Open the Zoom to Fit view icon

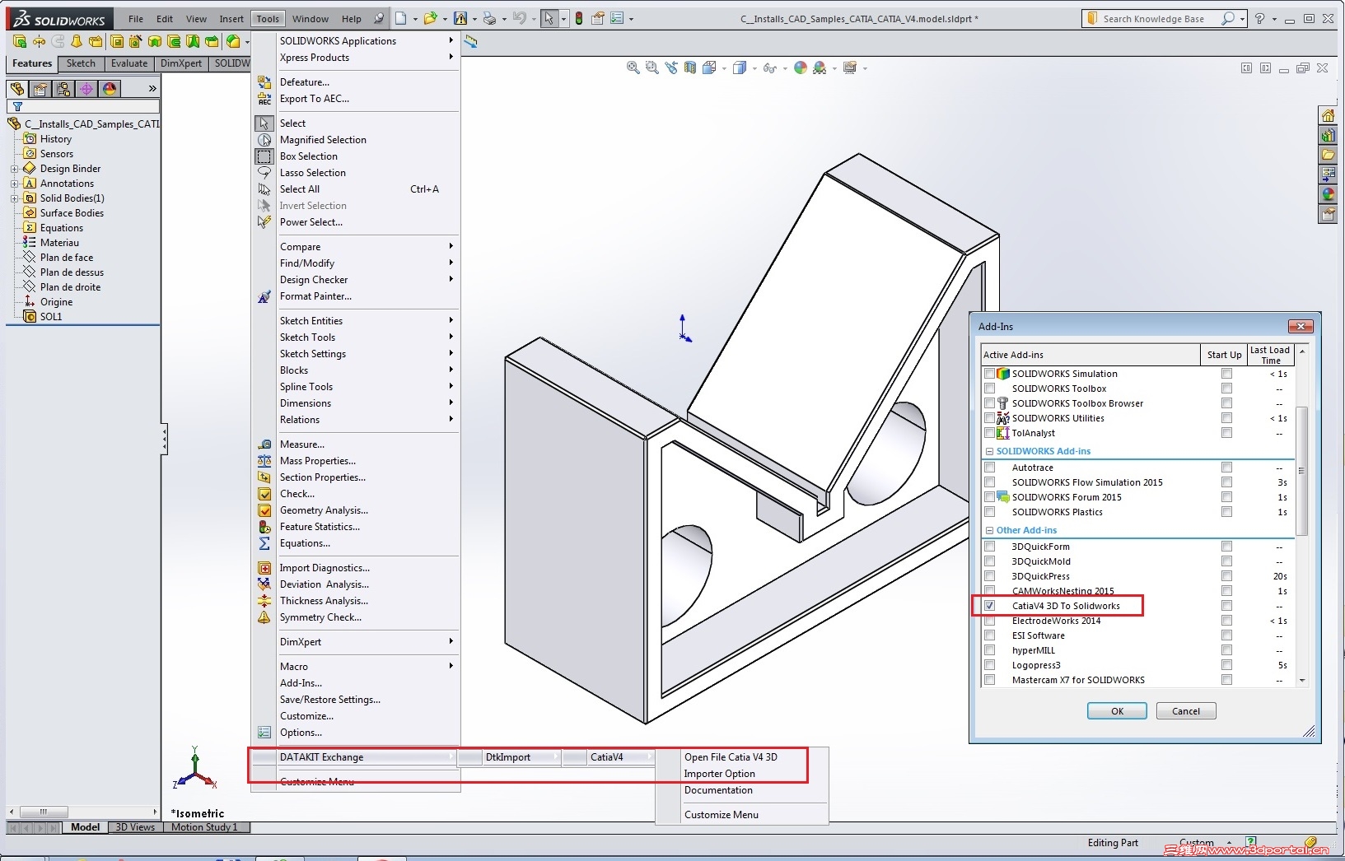(x=633, y=68)
